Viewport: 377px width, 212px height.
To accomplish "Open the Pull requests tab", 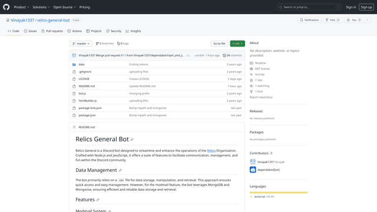I will 52,31.
